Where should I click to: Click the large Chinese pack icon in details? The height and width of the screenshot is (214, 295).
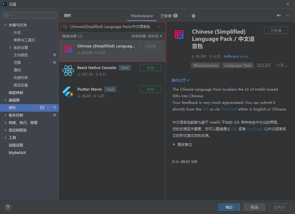coord(179,35)
